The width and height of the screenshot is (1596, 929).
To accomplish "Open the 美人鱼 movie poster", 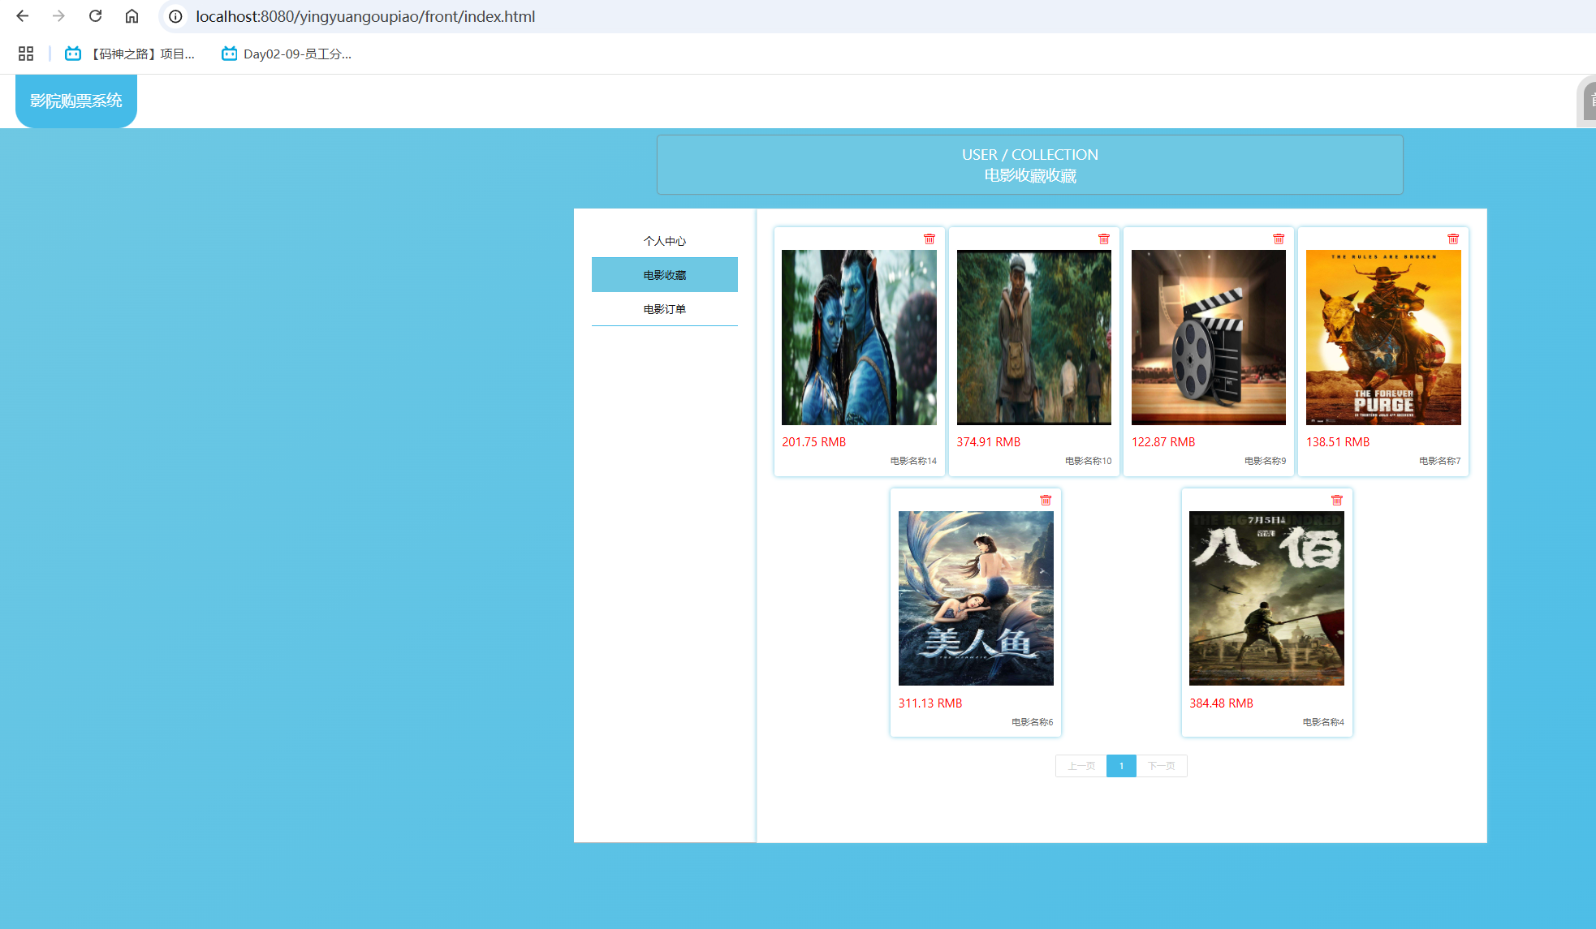I will click(976, 599).
